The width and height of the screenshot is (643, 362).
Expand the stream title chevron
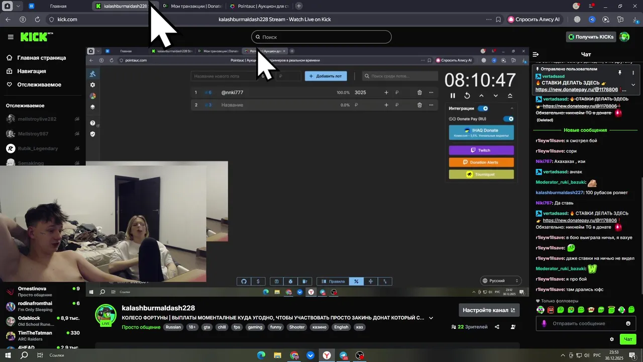pyautogui.click(x=431, y=318)
